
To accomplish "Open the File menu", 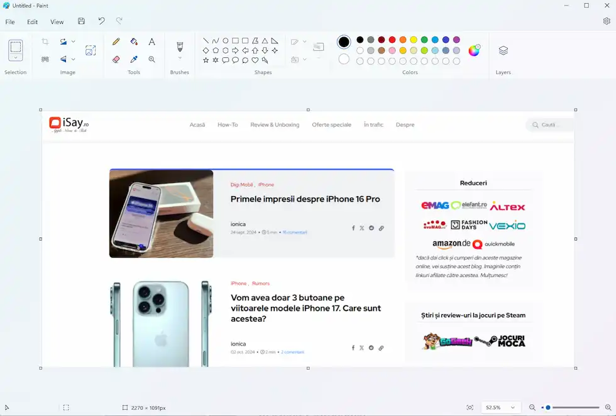I will pos(10,22).
